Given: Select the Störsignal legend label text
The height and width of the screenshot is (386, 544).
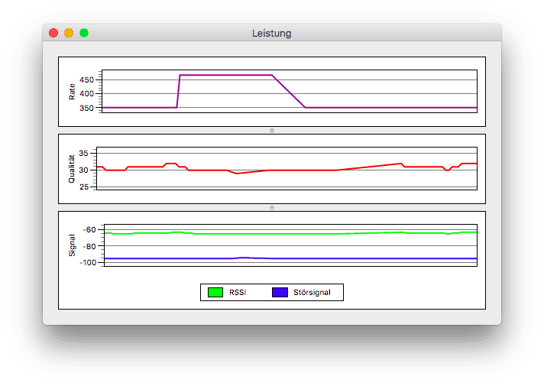Looking at the screenshot, I should 312,292.
